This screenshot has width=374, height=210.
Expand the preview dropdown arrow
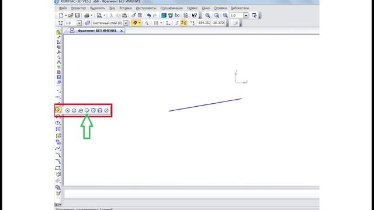[104, 16]
